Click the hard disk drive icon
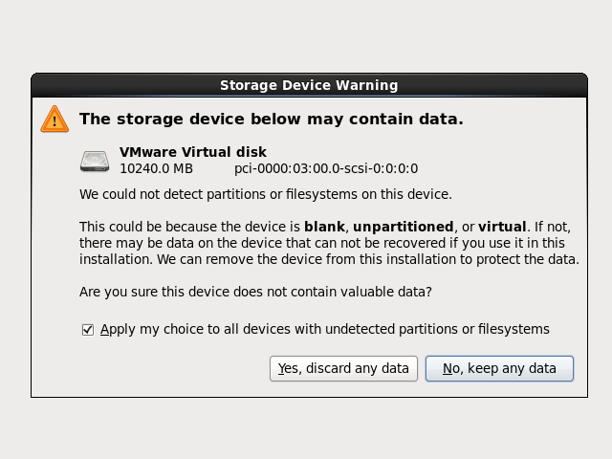This screenshot has height=459, width=612. 95,161
